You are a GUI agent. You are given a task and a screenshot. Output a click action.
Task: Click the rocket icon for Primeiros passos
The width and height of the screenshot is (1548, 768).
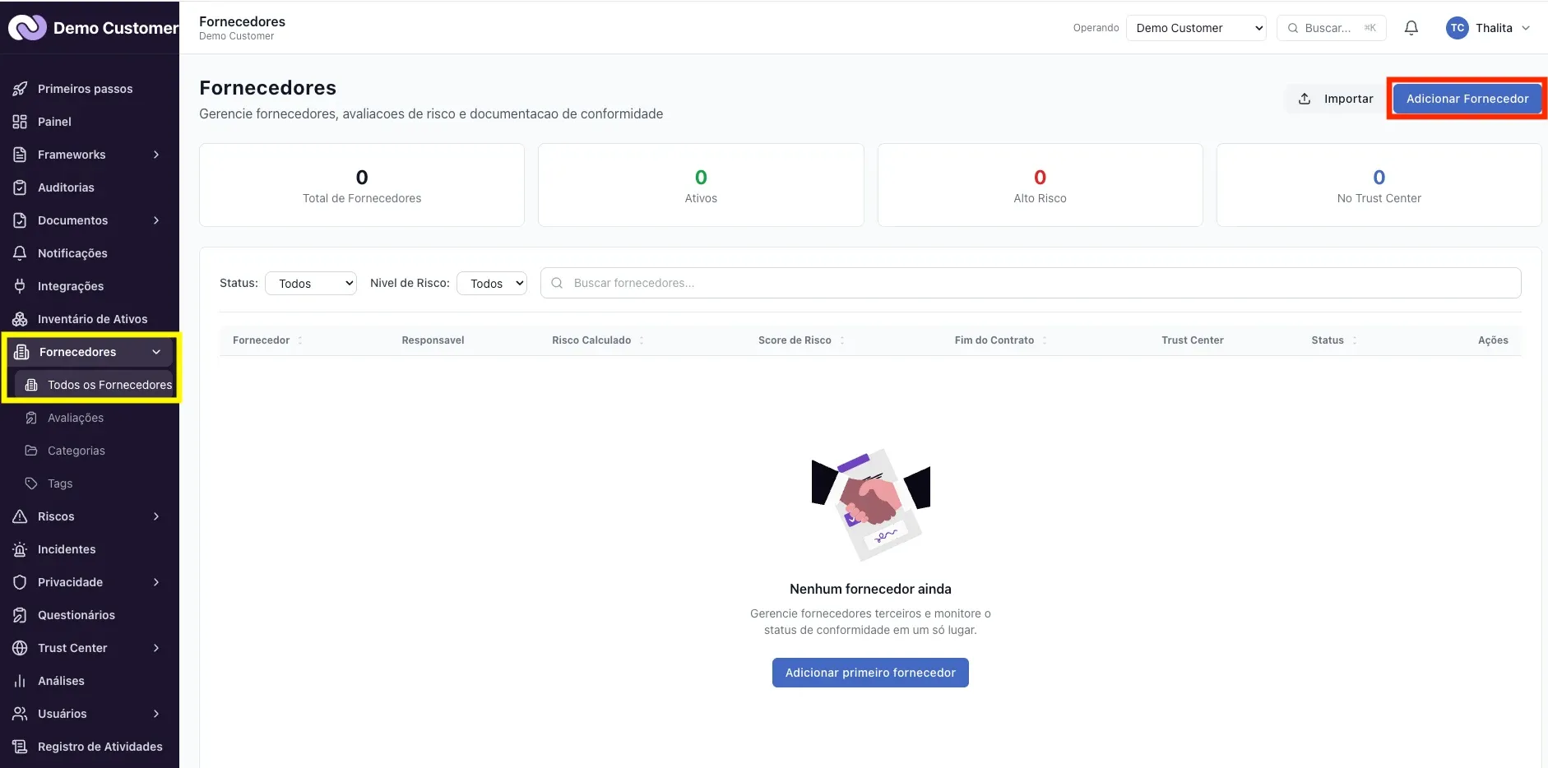(x=21, y=89)
